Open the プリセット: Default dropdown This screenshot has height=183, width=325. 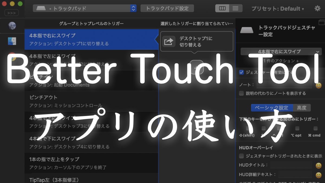point(278,9)
